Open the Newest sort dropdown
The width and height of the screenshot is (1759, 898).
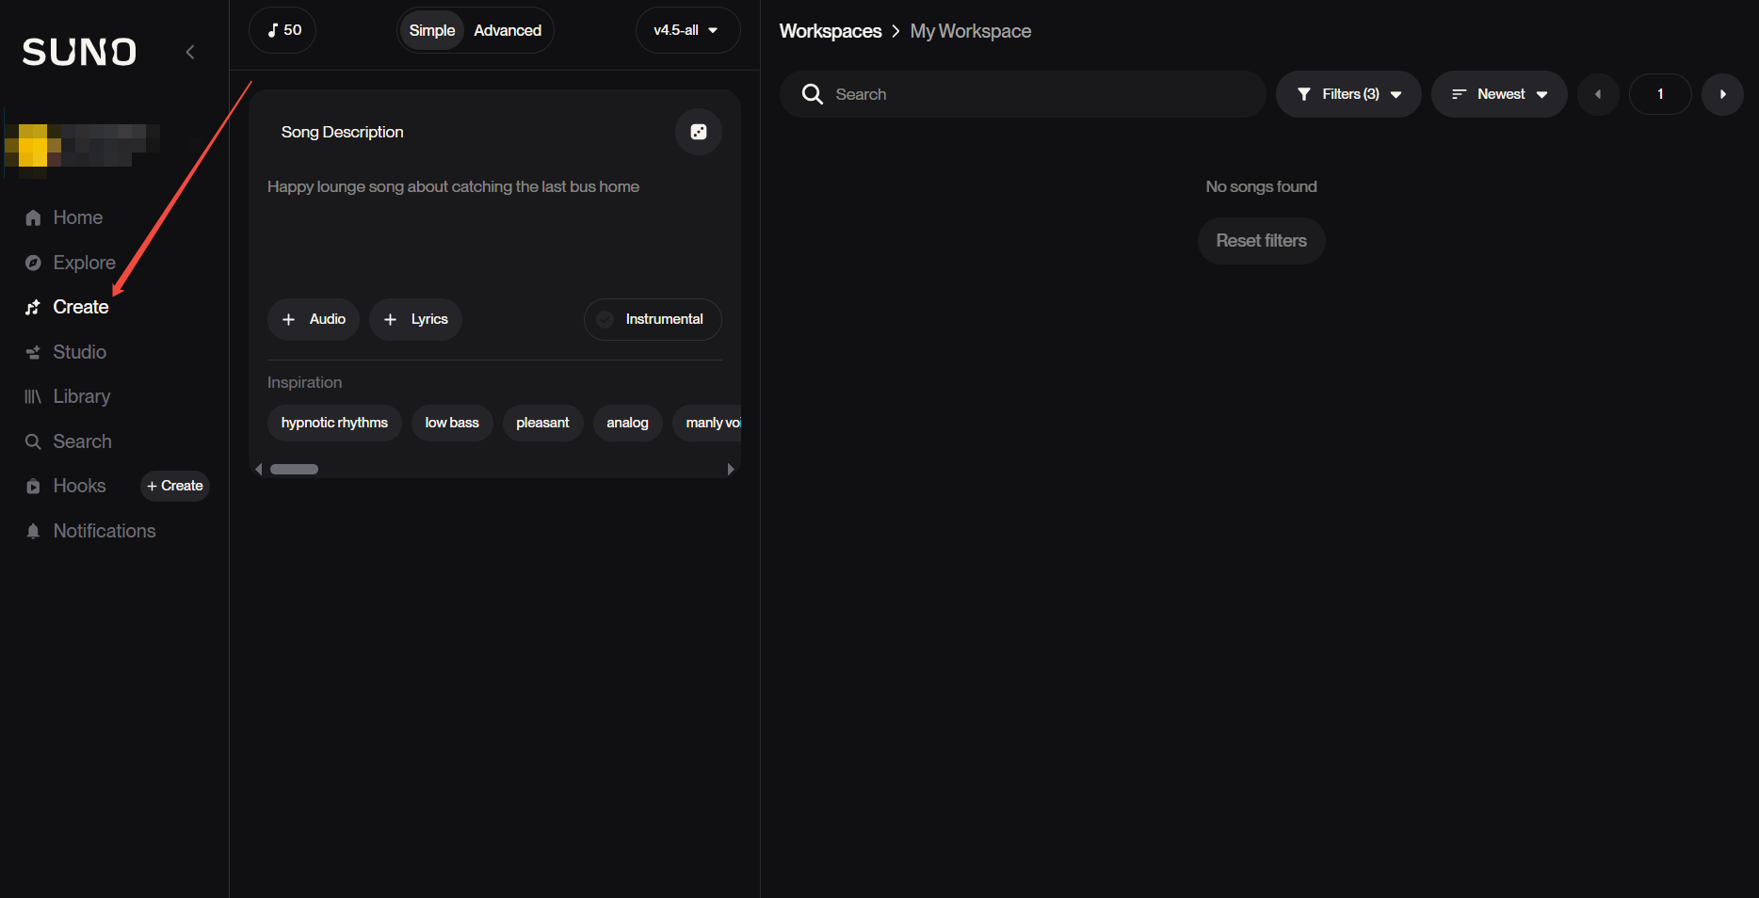pyautogui.click(x=1498, y=94)
